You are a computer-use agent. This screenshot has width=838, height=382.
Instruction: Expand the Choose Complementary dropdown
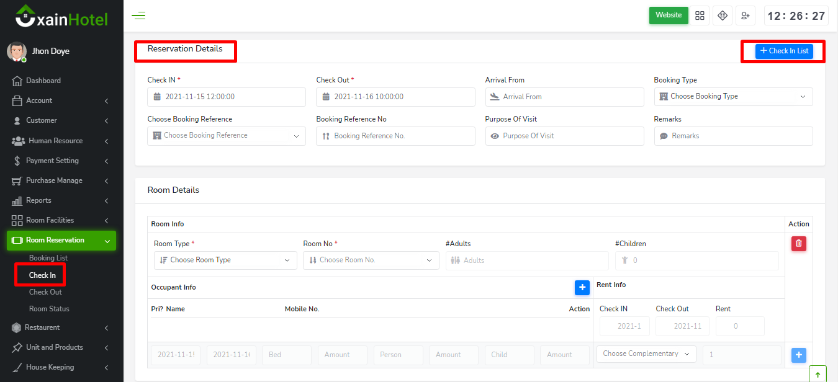(646, 354)
